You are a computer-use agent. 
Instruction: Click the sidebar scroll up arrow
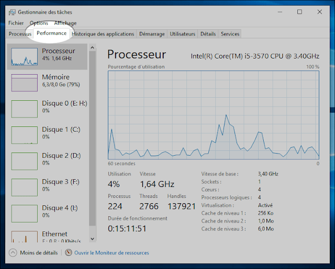[x=92, y=48]
